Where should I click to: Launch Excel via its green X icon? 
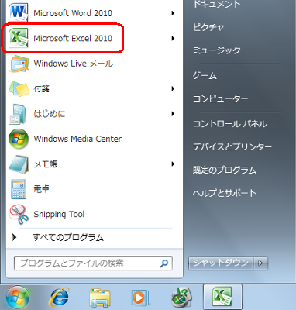[x=18, y=38]
